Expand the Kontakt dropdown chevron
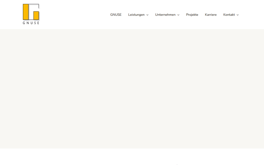 (x=238, y=15)
